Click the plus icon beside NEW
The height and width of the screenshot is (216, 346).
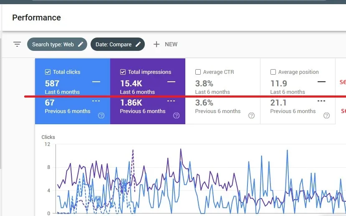[156, 44]
